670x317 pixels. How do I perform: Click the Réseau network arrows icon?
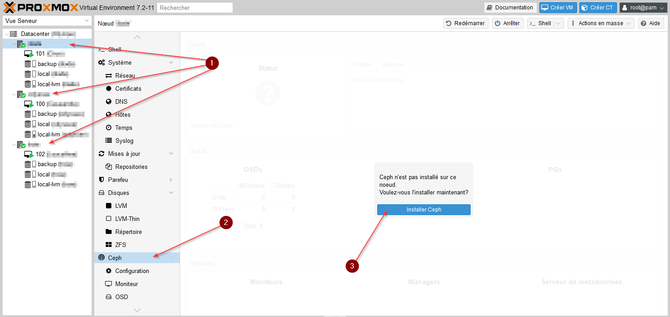click(109, 76)
